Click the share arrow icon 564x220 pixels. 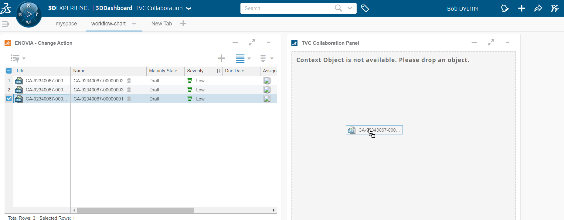click(538, 8)
